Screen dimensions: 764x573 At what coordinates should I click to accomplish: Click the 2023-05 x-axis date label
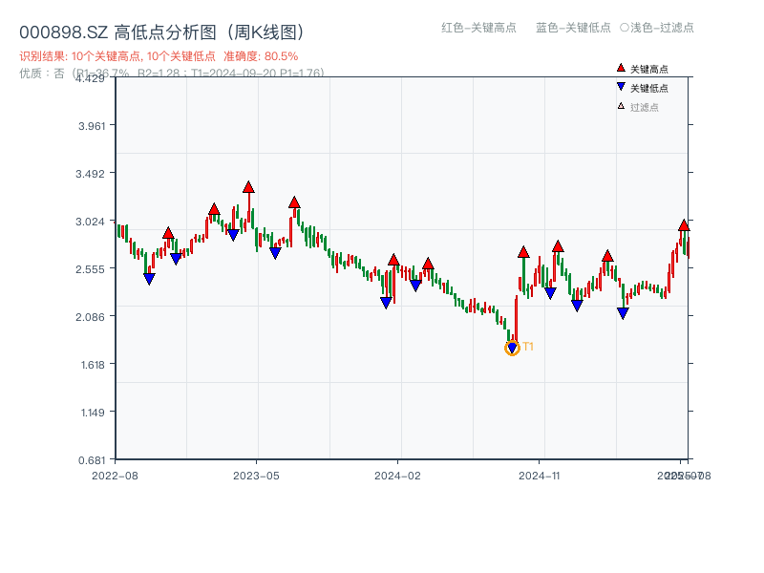pos(256,475)
